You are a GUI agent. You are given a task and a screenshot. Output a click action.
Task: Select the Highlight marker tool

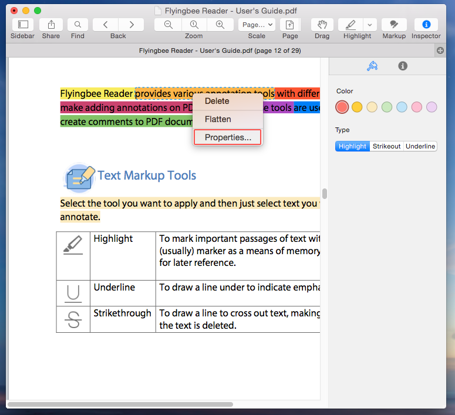tap(350, 25)
